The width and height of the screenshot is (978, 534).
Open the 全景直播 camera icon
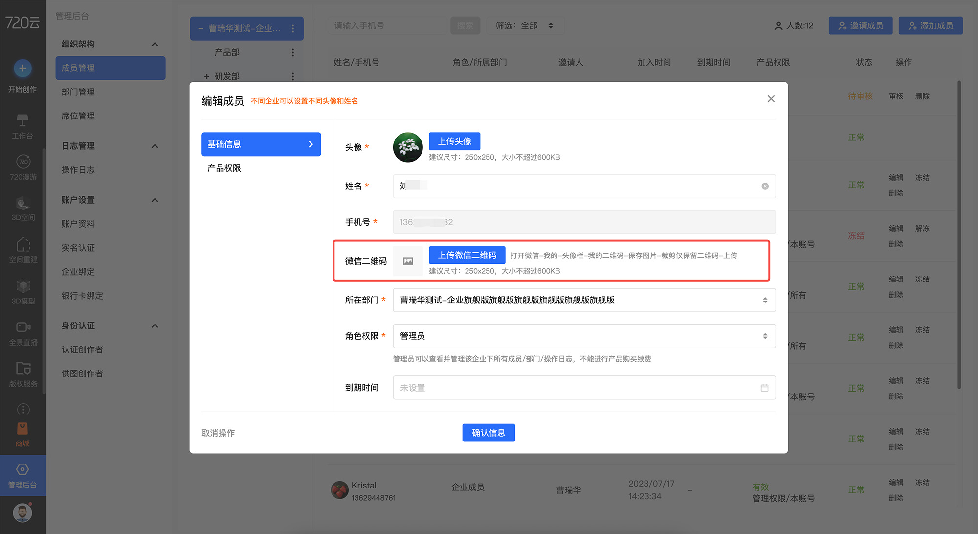tap(23, 327)
